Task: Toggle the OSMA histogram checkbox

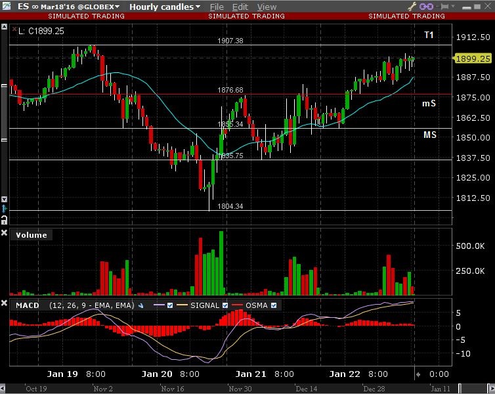Action: (x=274, y=305)
